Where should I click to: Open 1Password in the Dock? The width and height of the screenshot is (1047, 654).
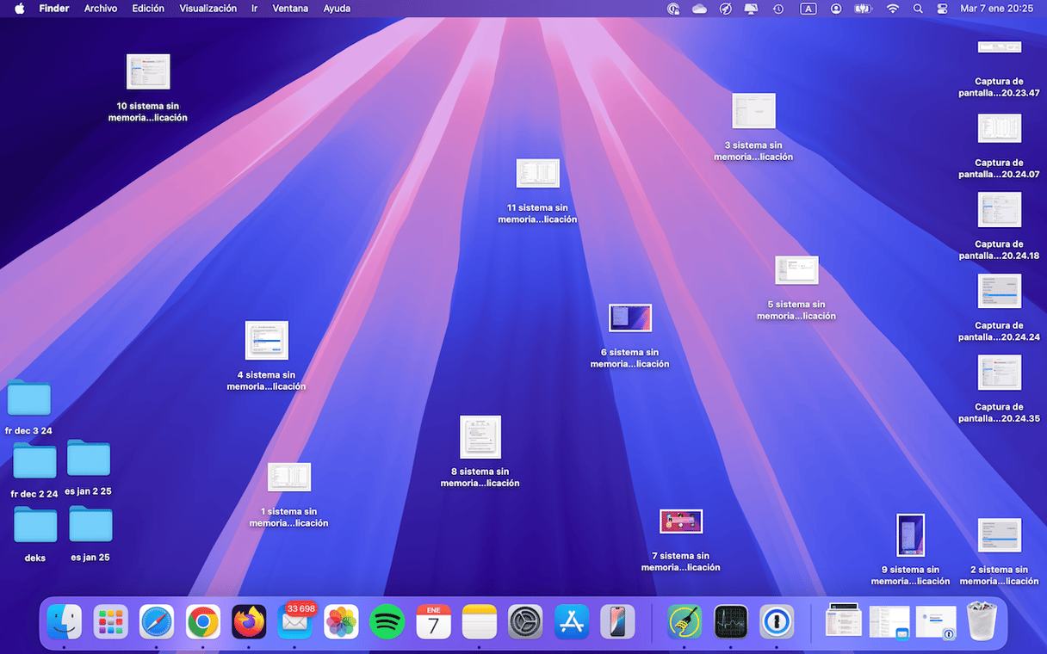point(777,621)
